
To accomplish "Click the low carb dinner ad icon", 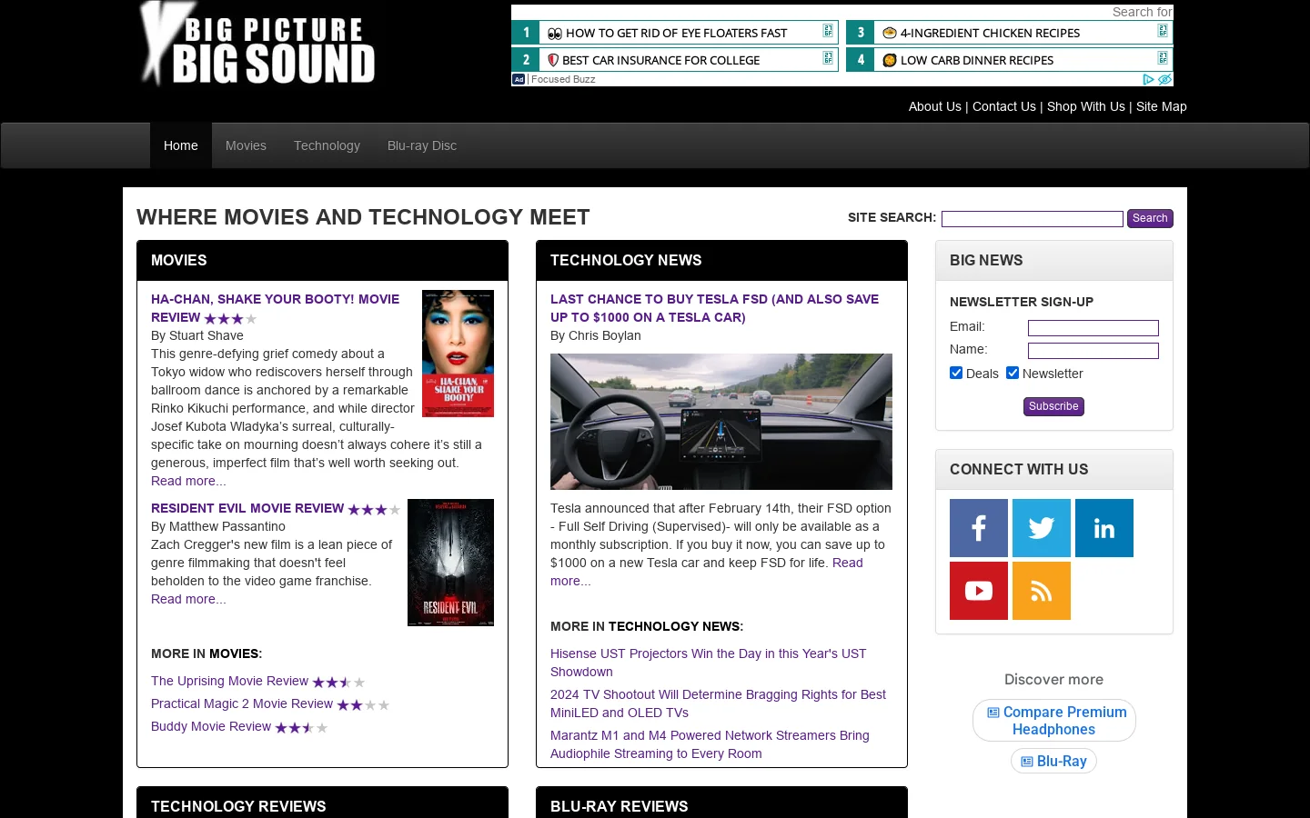I will point(890,60).
